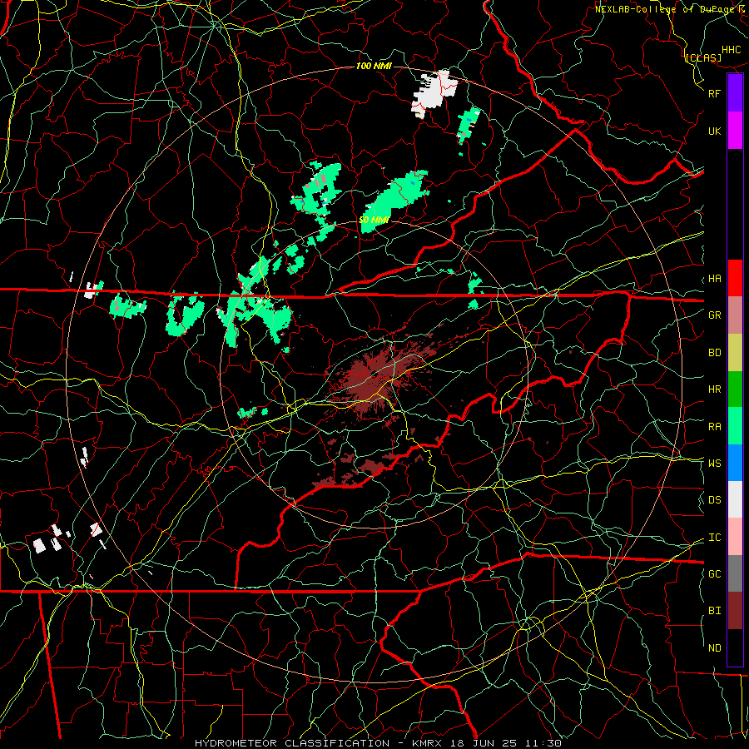
Task: Select the WS legend label
Action: click(x=714, y=464)
